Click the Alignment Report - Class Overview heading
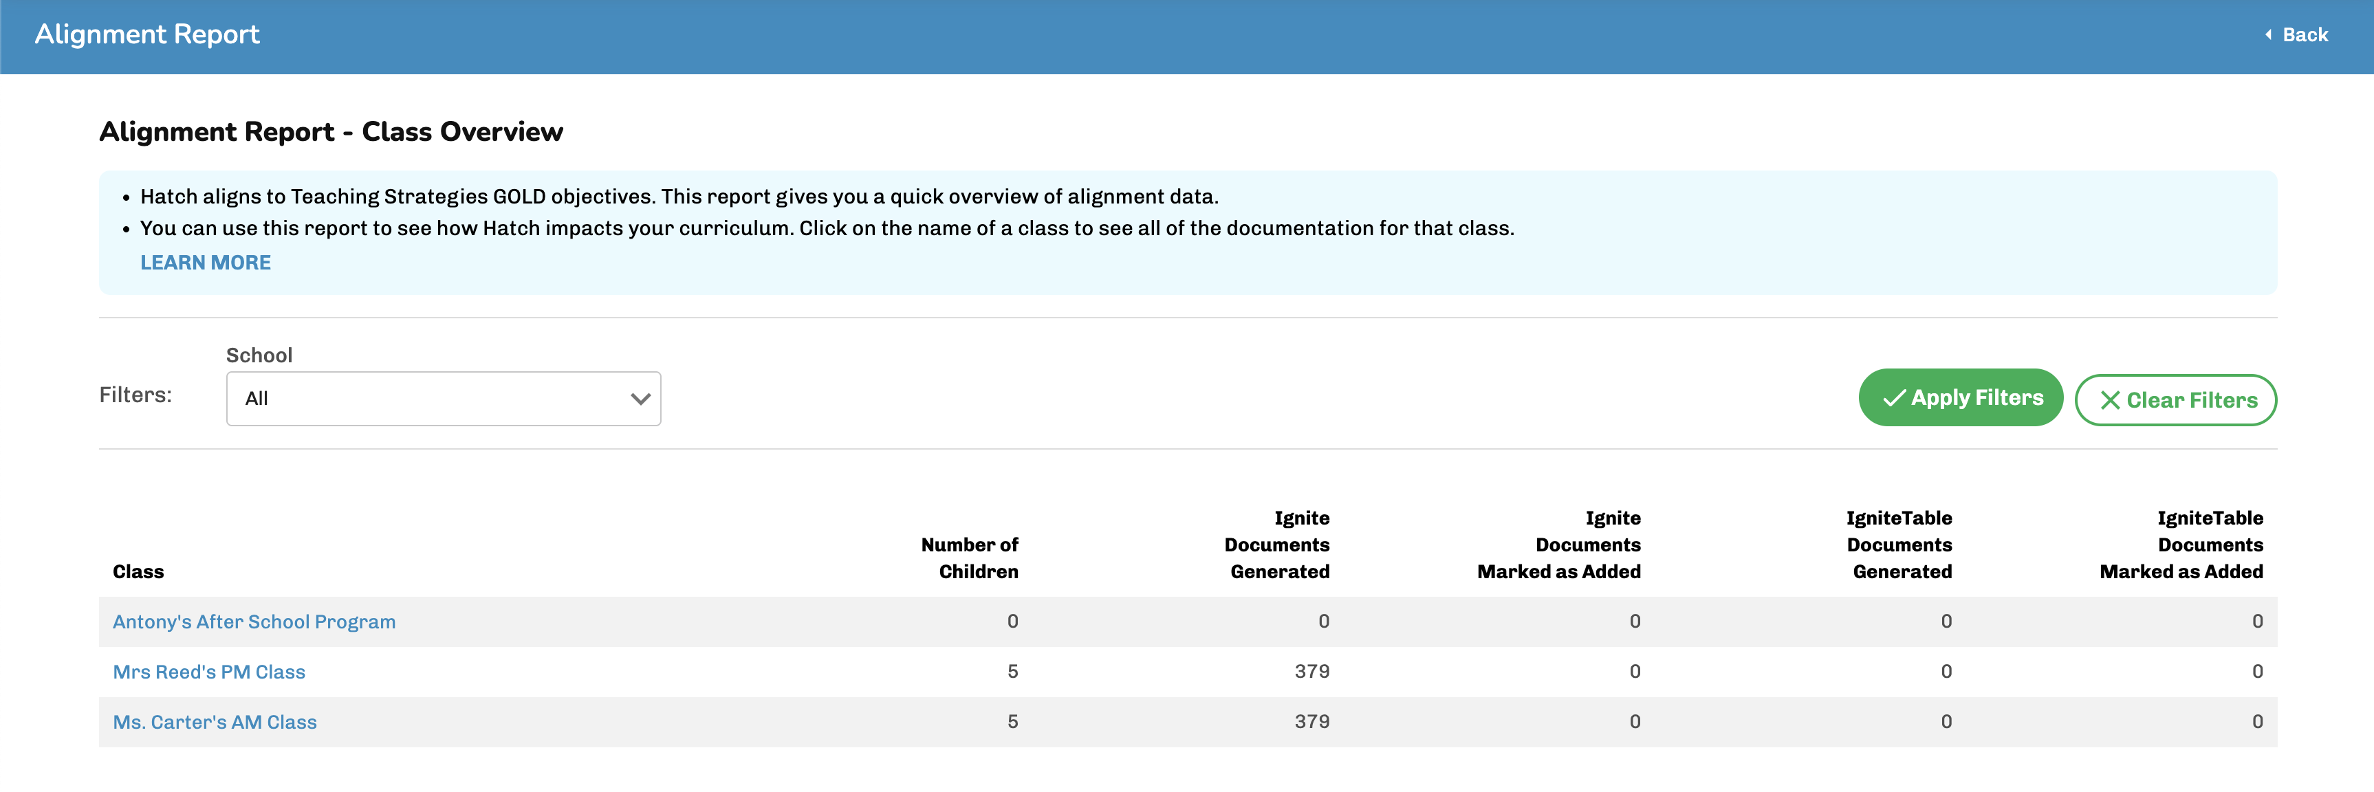2374x792 pixels. tap(331, 132)
